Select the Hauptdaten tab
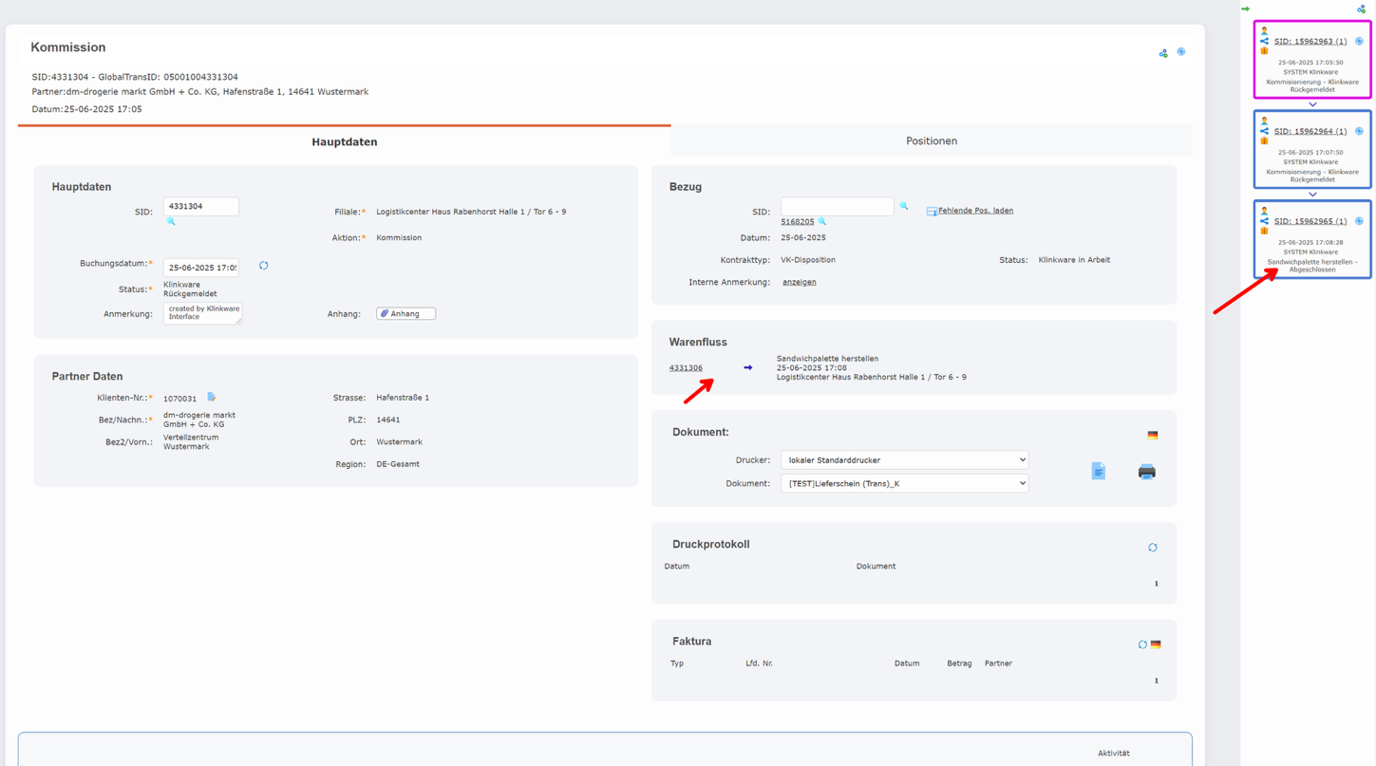 pyautogui.click(x=344, y=141)
